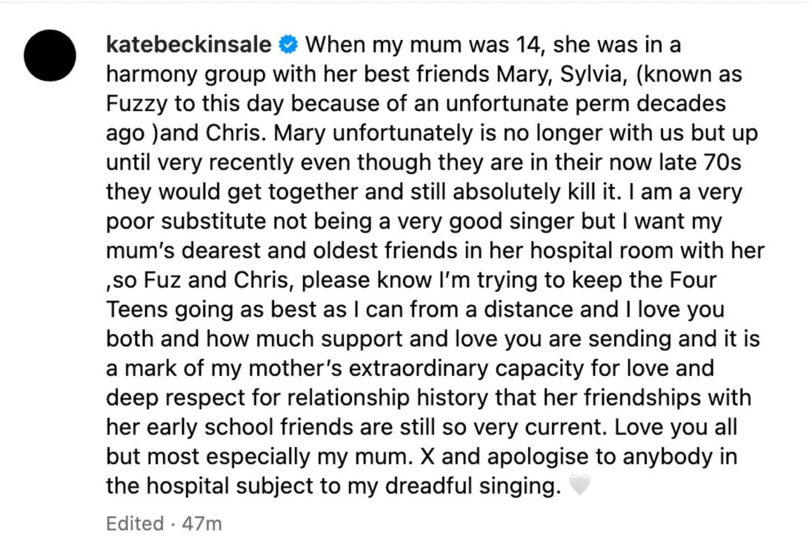The image size is (809, 538).
Task: Click the "Edited" label below the caption
Action: point(135,524)
